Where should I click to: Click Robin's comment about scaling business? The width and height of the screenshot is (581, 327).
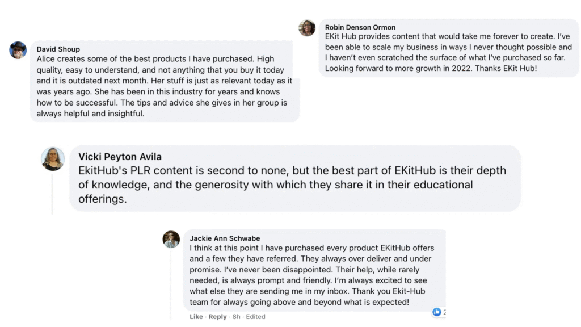coord(448,52)
